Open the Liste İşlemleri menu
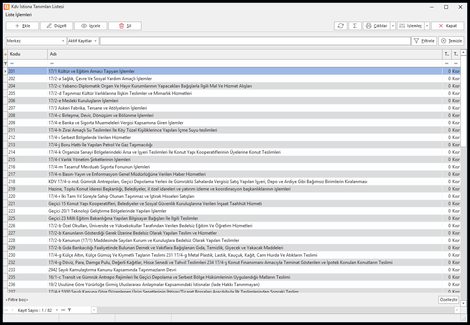 18,15
